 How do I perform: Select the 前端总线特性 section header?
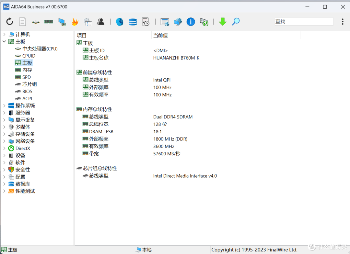click(x=94, y=72)
